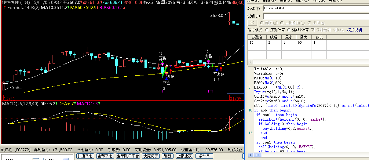369x160 pixels.
Task: Click code line 'if abb then begin'
Action: point(272,110)
